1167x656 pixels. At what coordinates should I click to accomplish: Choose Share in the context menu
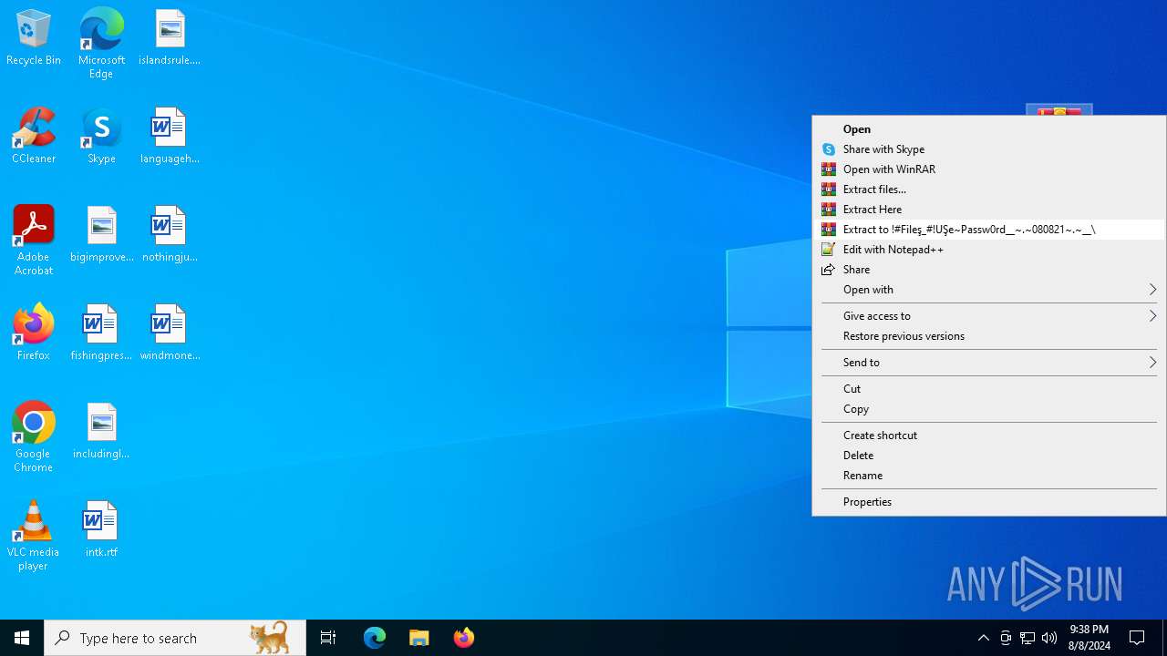point(989,270)
